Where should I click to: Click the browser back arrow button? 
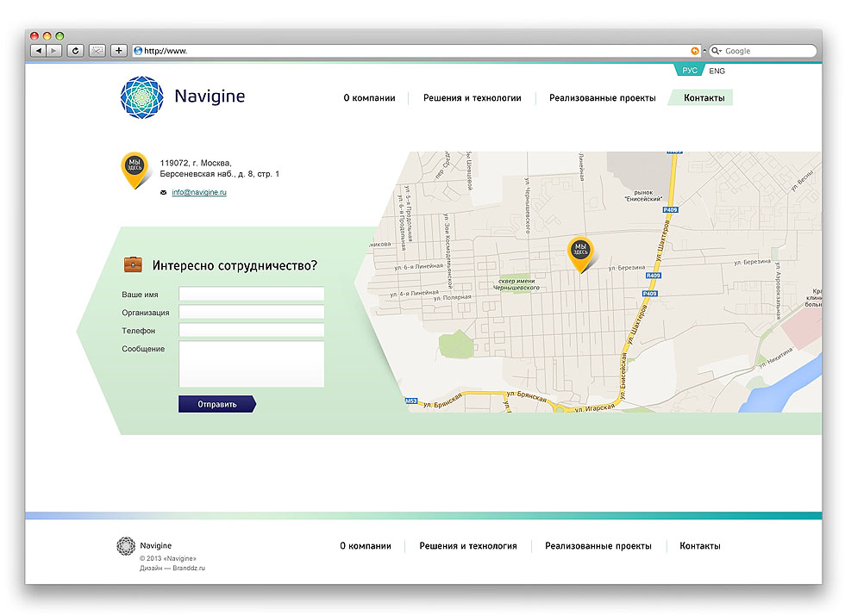click(x=38, y=51)
